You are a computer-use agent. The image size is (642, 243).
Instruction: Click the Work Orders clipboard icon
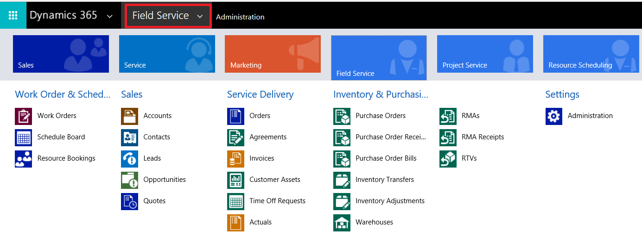coord(23,116)
